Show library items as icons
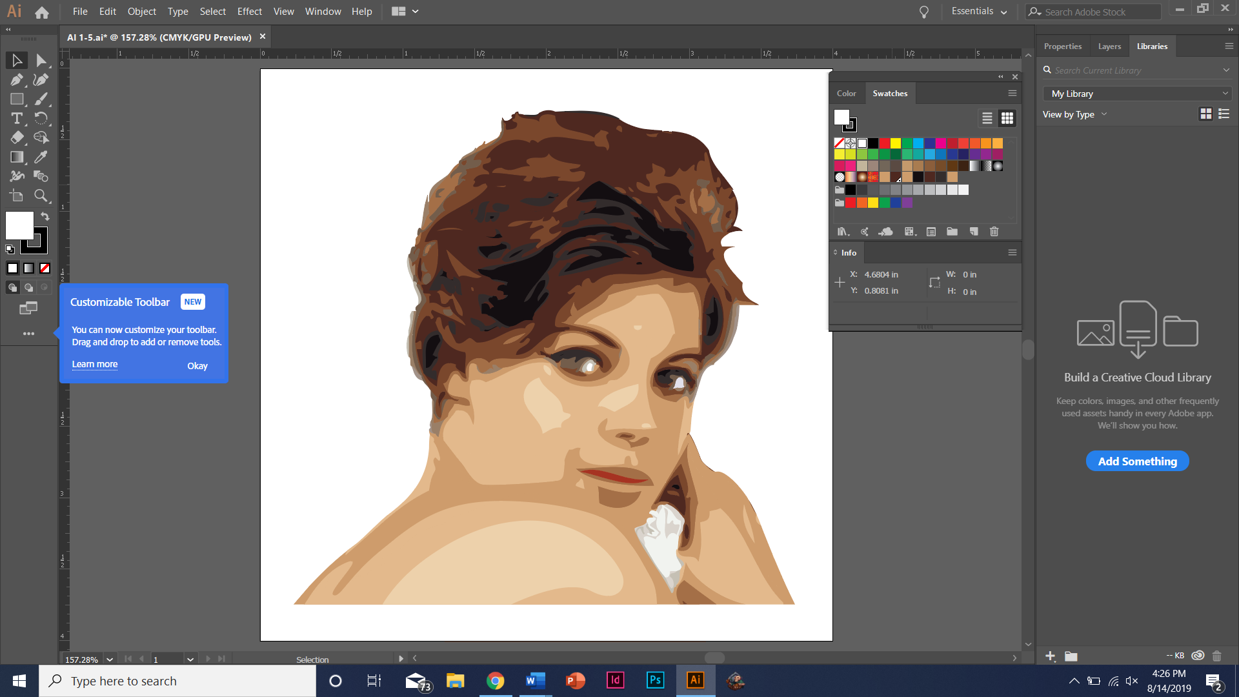 tap(1205, 114)
